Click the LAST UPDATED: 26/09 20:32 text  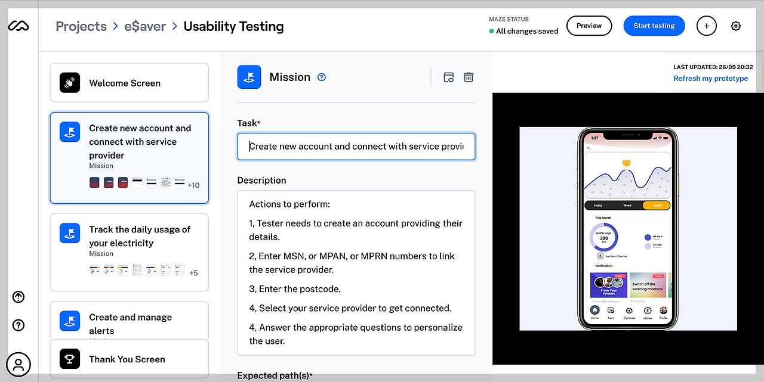point(713,67)
